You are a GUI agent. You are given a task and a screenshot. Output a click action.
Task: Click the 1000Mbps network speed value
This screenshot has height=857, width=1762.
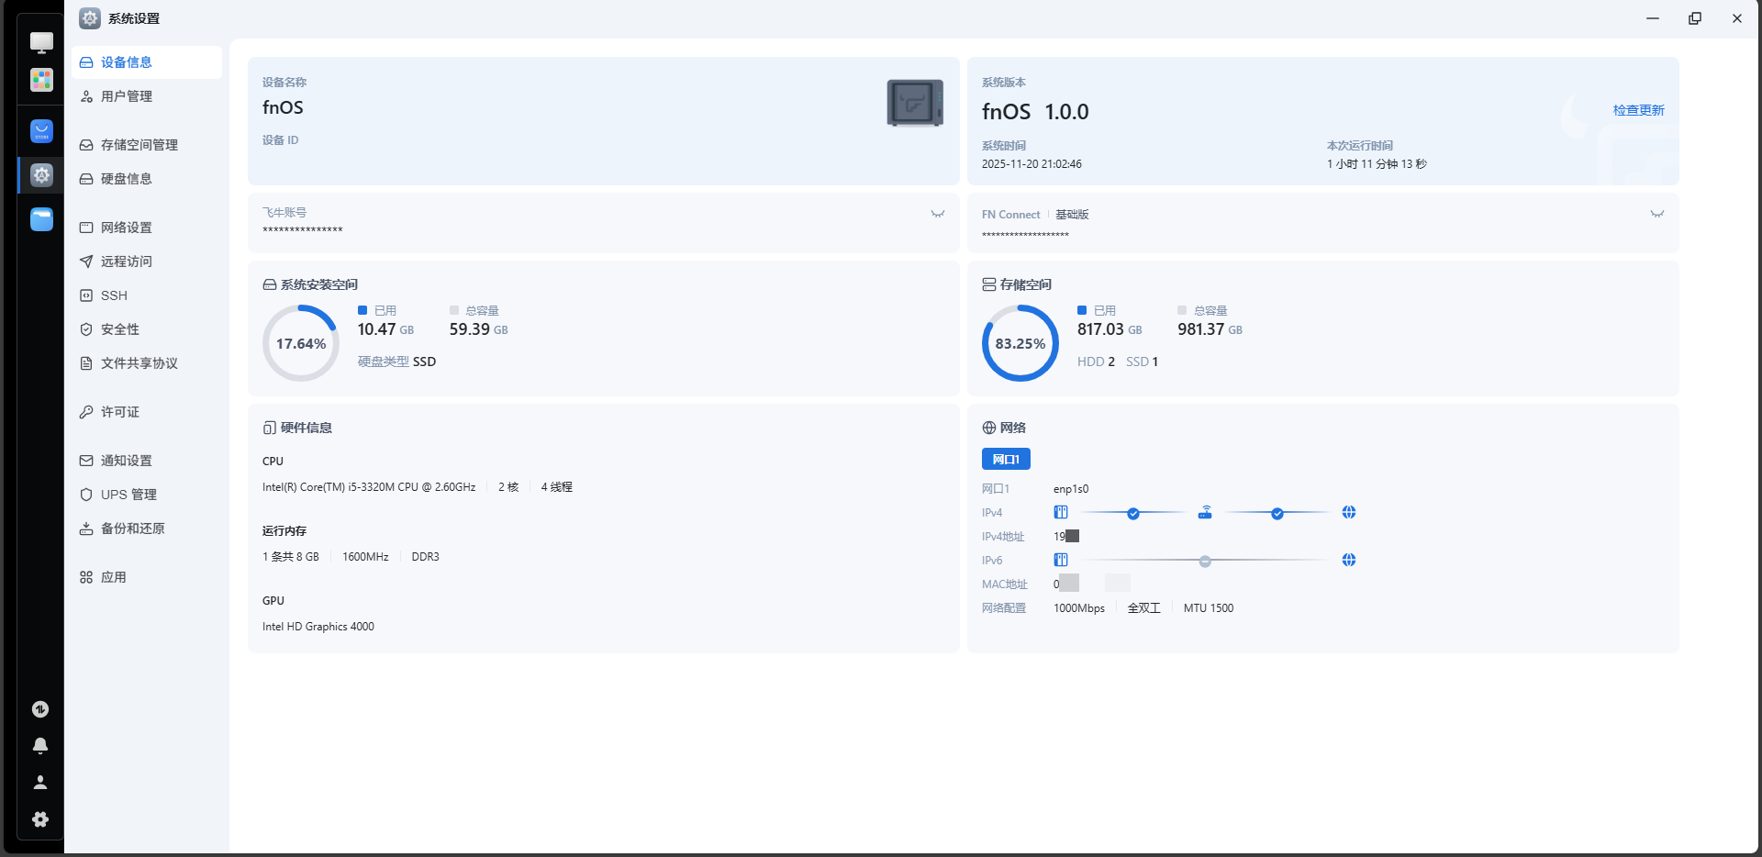1079,608
